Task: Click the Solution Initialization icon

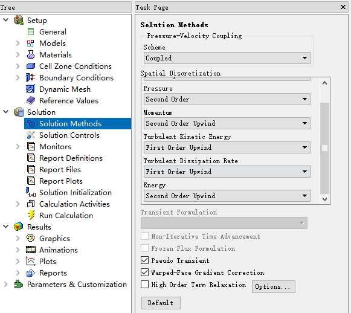Action: [x=31, y=193]
